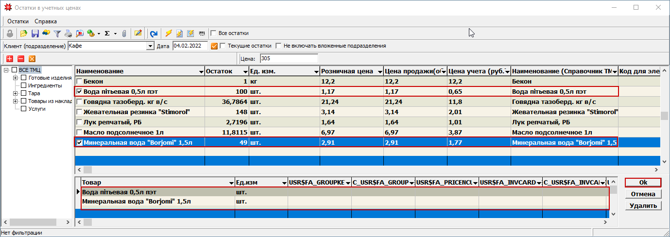
Task: Uncheck the Минеральная вода Borjomi checkbox
Action: pos(80,142)
